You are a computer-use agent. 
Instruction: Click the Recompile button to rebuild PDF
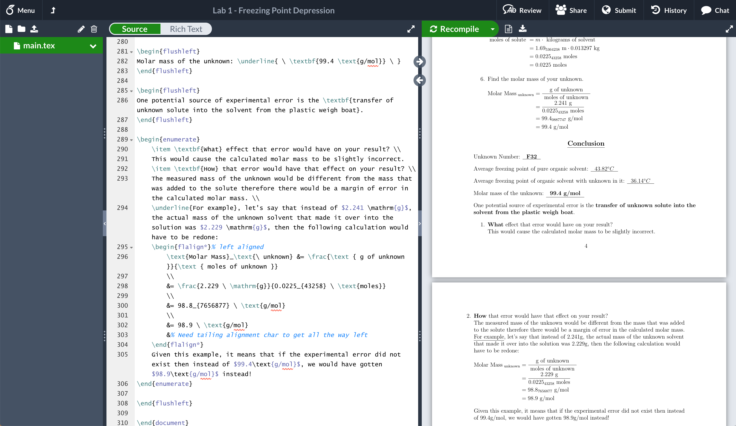[455, 29]
